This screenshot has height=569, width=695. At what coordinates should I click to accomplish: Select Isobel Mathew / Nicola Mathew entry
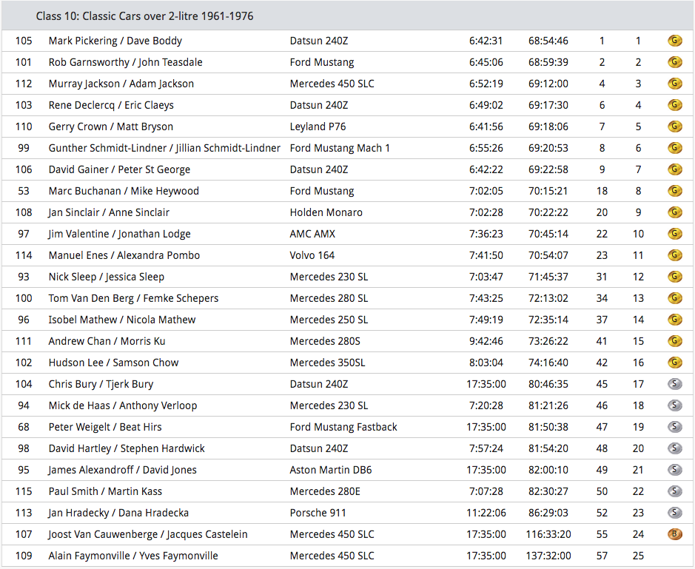pyautogui.click(x=122, y=320)
